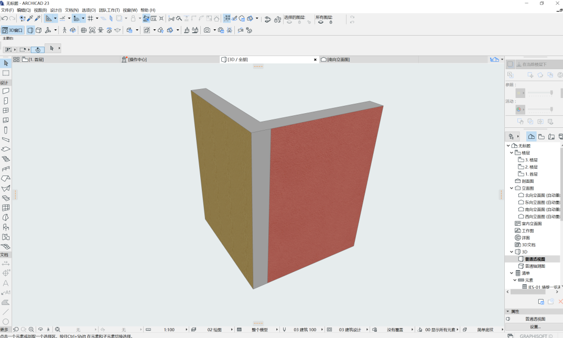Toggle the guide lines triangle icon
The width and height of the screenshot is (563, 338).
tap(48, 18)
